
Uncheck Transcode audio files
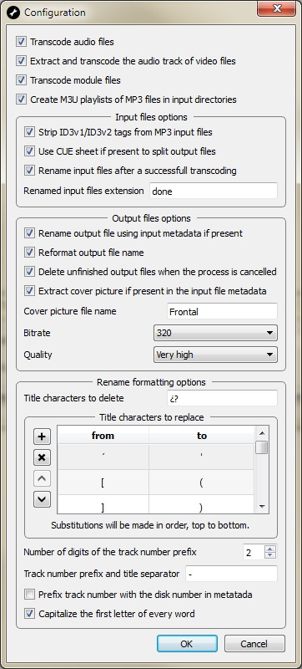(21, 41)
